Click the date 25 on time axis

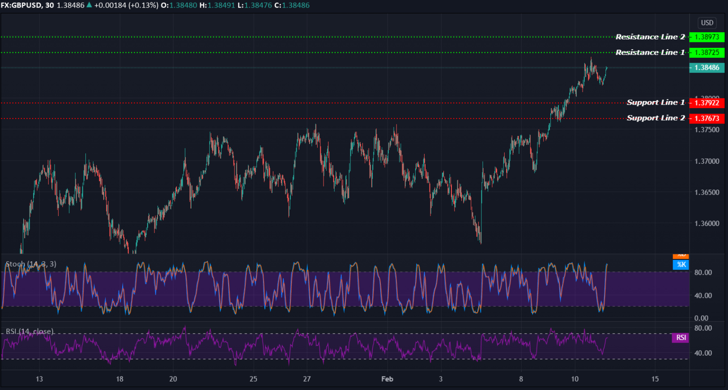[253, 379]
